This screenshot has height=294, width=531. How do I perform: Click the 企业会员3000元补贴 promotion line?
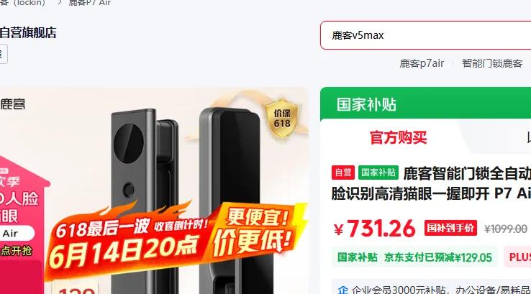pos(435,290)
